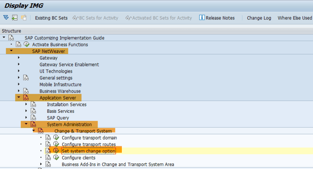313x169 pixels.
Task: Open documentation icon for Configure transport routes
Action: (48, 144)
